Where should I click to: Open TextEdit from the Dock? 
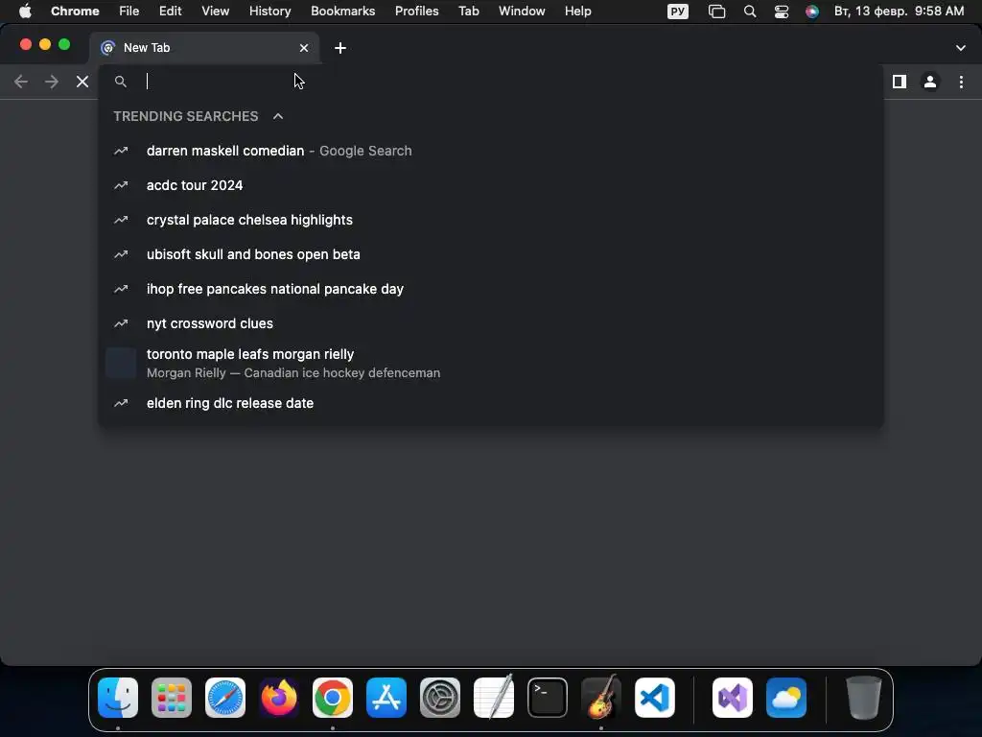coord(494,698)
